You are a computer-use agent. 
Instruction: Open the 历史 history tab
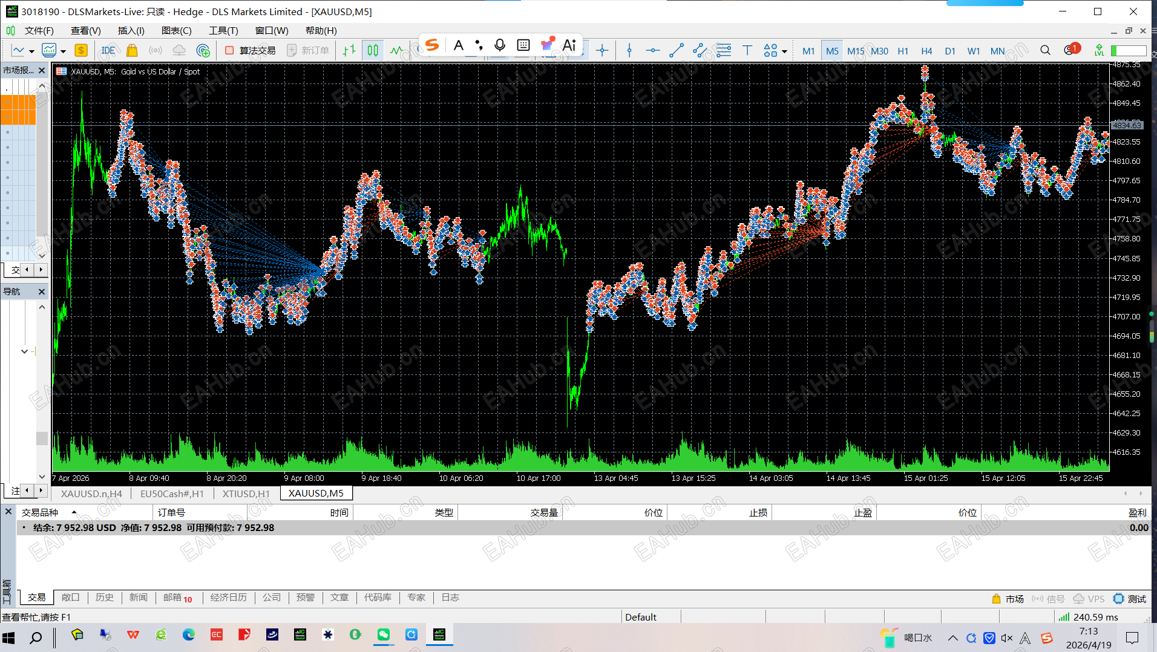click(x=104, y=598)
